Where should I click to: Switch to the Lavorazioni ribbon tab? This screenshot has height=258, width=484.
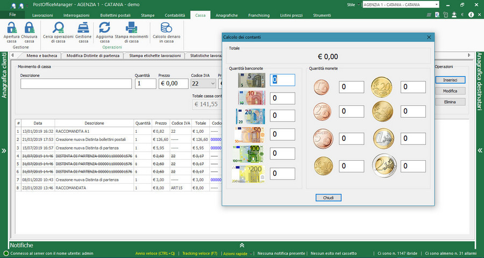[42, 15]
